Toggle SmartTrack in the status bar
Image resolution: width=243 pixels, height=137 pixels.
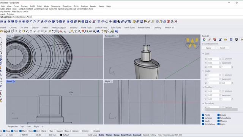(x=126, y=135)
